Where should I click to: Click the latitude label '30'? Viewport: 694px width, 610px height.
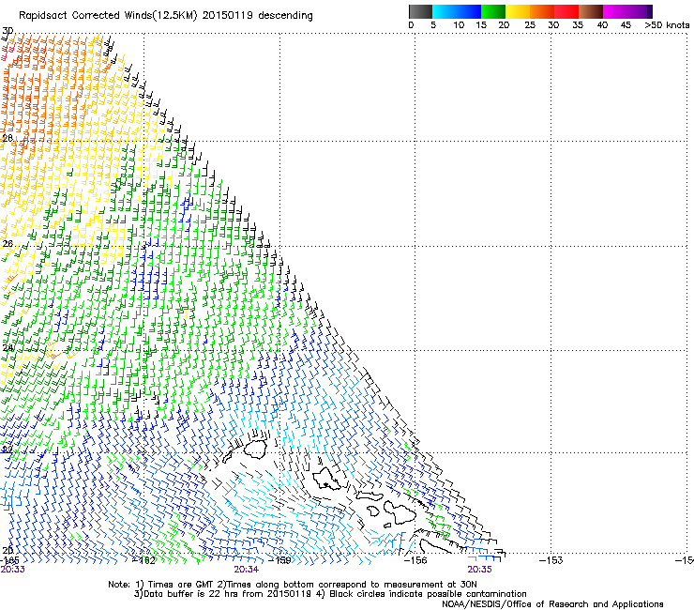(x=8, y=31)
